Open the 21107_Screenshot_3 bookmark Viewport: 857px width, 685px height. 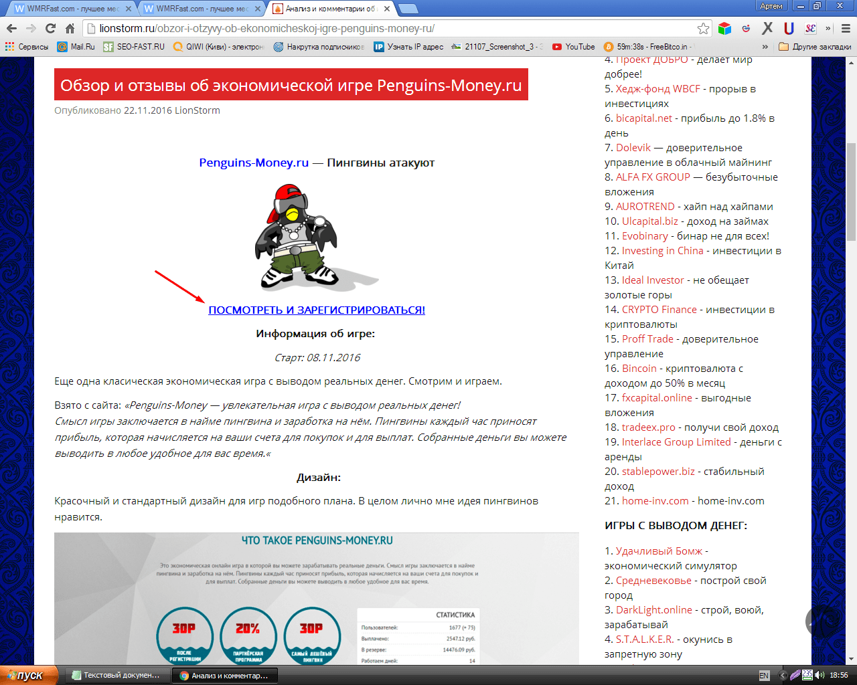point(497,47)
